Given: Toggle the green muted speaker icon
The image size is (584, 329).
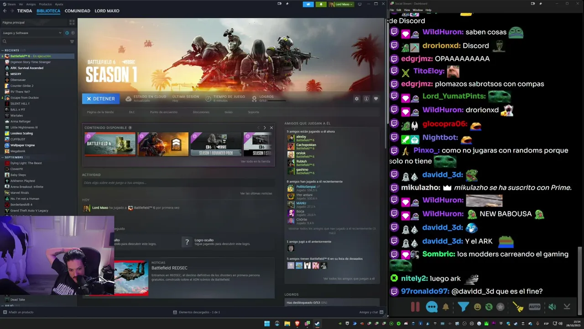Looking at the screenshot, I should 552,307.
